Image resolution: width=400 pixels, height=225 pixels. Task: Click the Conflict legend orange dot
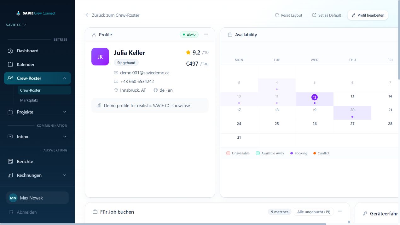click(x=315, y=153)
